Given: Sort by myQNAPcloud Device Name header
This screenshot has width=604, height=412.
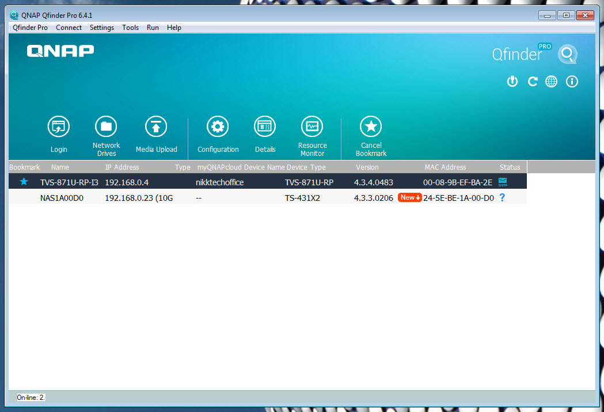Looking at the screenshot, I should click(x=241, y=167).
